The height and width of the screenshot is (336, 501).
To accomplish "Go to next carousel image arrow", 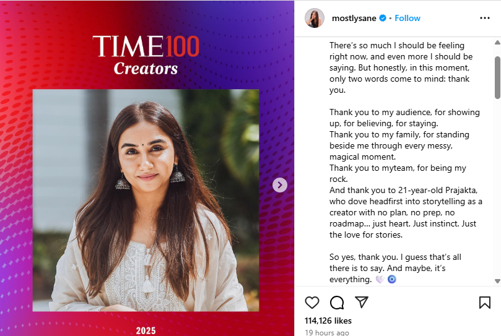I will [280, 185].
